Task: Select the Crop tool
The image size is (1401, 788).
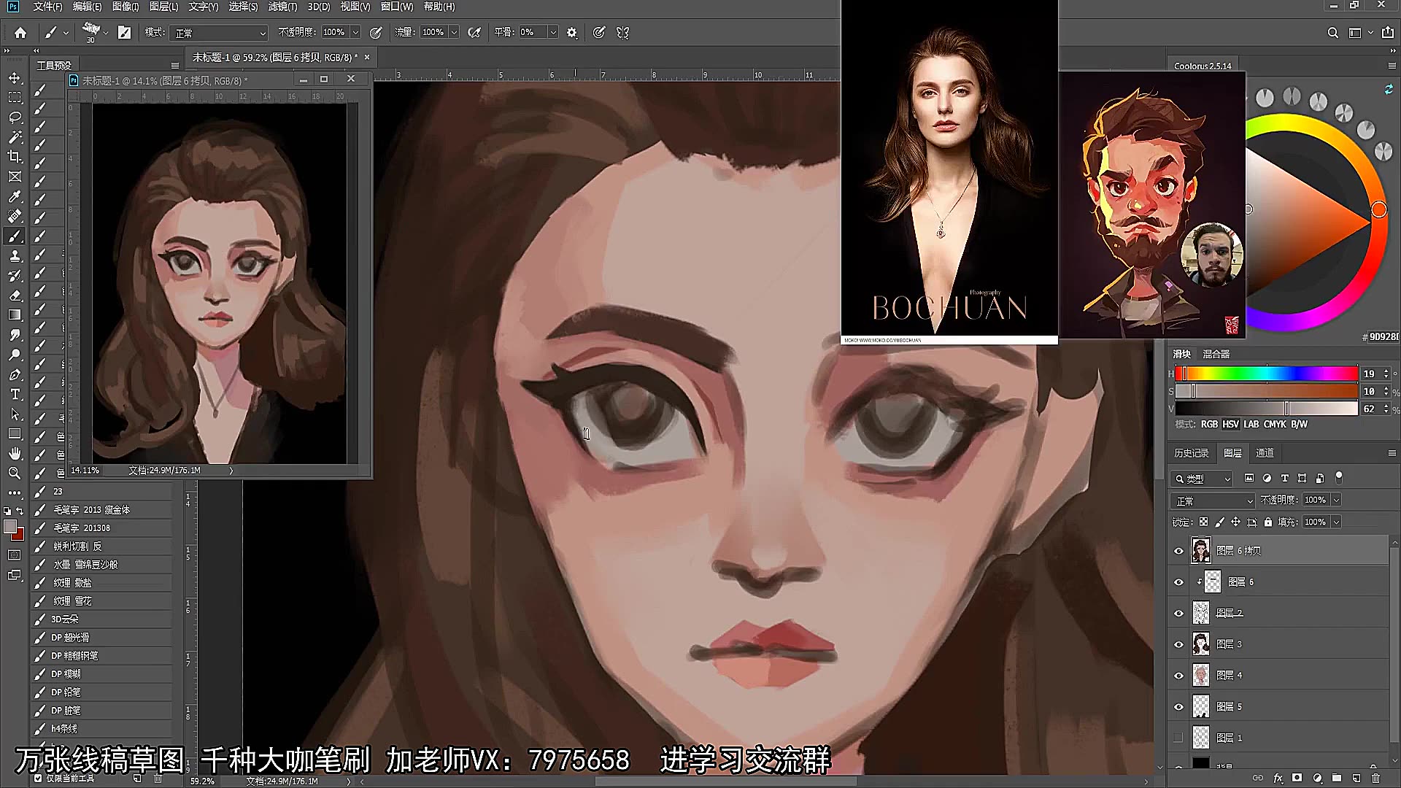Action: (15, 157)
